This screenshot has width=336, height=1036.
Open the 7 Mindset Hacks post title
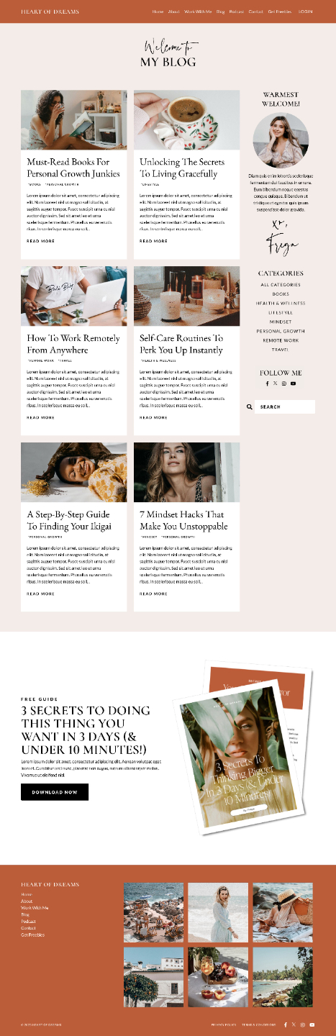click(x=183, y=520)
